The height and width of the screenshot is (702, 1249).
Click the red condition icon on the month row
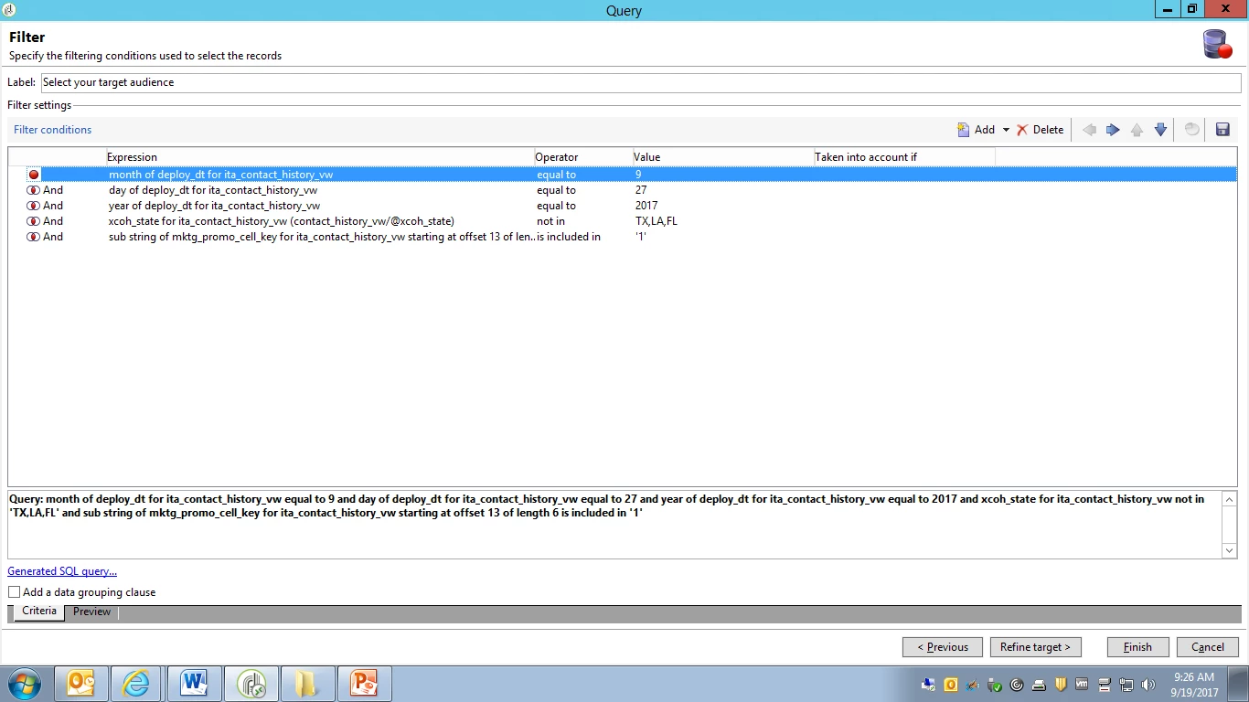(x=34, y=175)
